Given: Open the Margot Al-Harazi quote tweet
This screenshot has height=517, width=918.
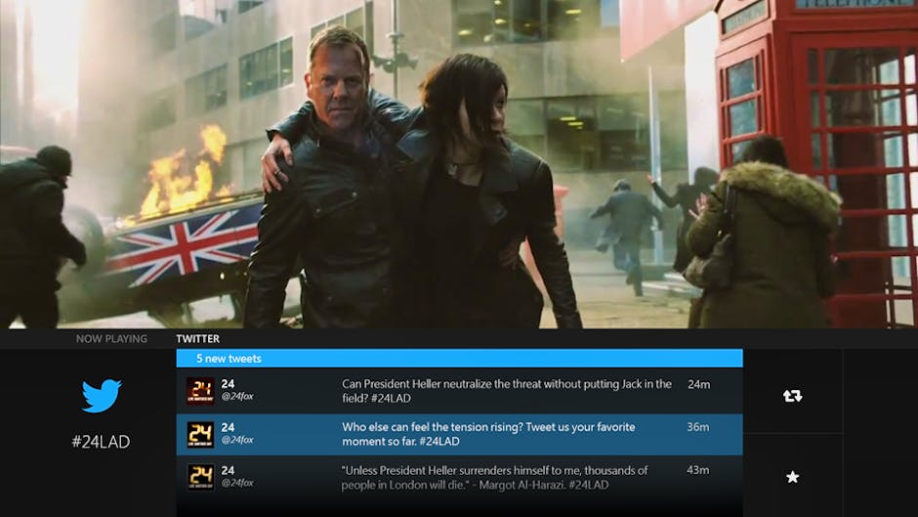Looking at the screenshot, I should click(x=494, y=477).
